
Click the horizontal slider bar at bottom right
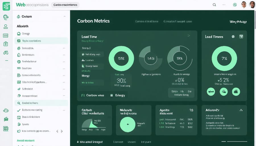pyautogui.click(x=234, y=141)
